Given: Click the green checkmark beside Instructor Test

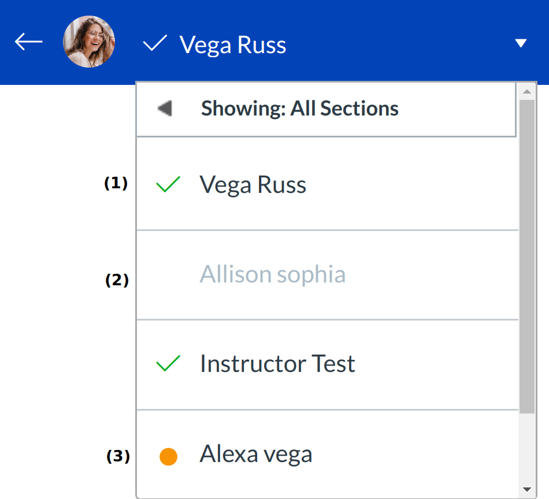Looking at the screenshot, I should click(x=168, y=364).
